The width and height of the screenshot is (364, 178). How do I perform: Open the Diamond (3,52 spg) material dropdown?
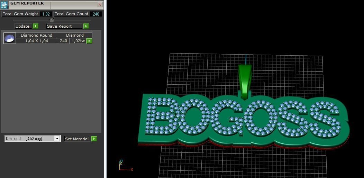(57, 139)
